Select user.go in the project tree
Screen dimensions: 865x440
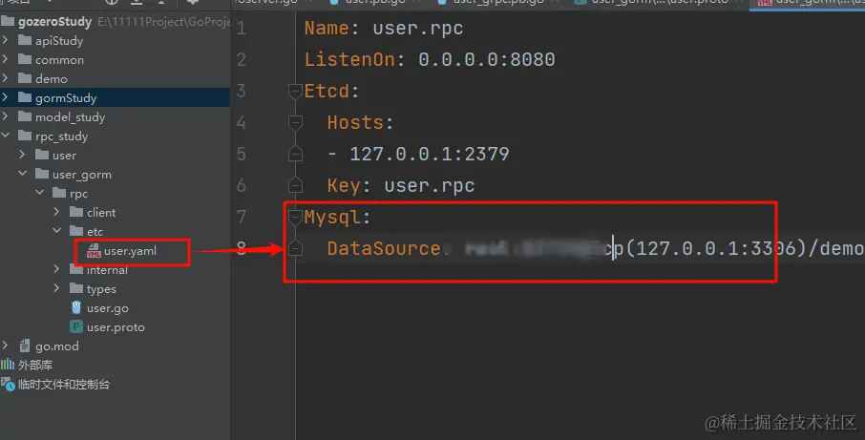108,308
